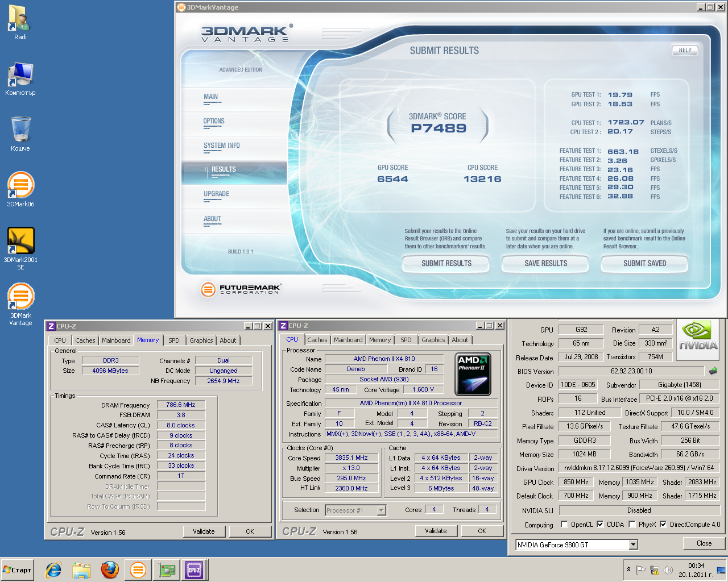
Task: Click OK in CPU-Z processor window
Action: [x=482, y=531]
